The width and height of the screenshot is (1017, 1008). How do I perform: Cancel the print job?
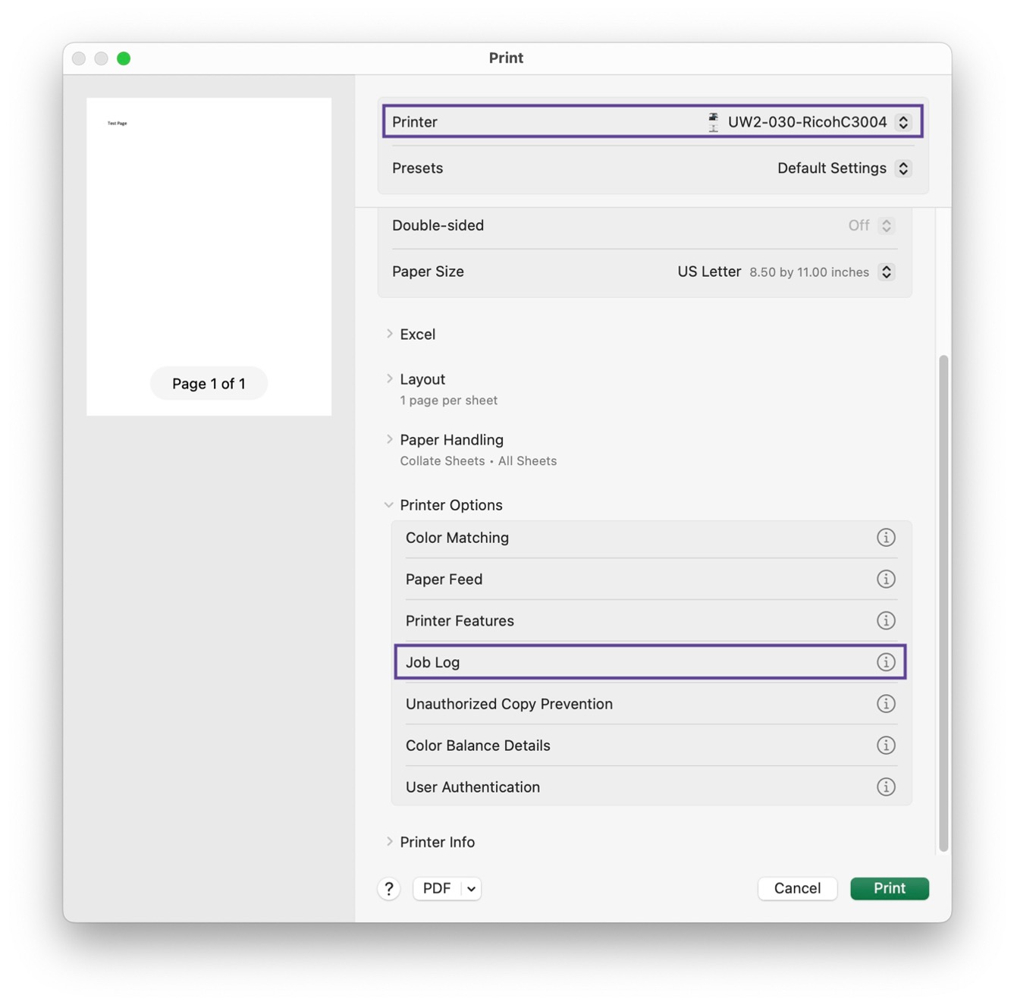[797, 888]
